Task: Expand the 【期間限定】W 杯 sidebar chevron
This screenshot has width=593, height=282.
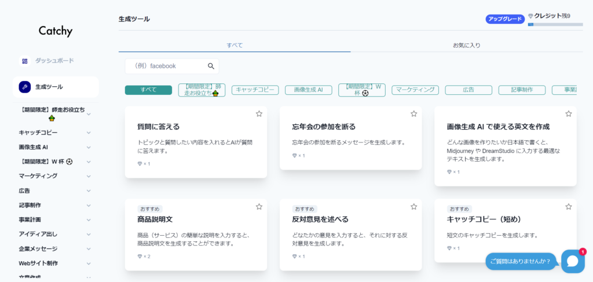Action: click(89, 162)
